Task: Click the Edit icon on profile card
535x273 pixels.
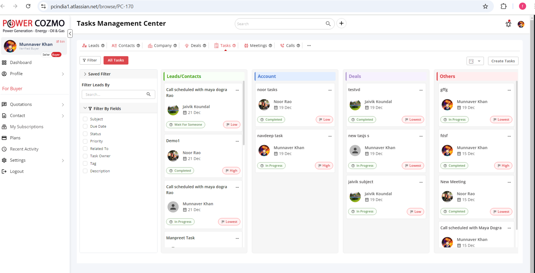Action: (x=60, y=42)
